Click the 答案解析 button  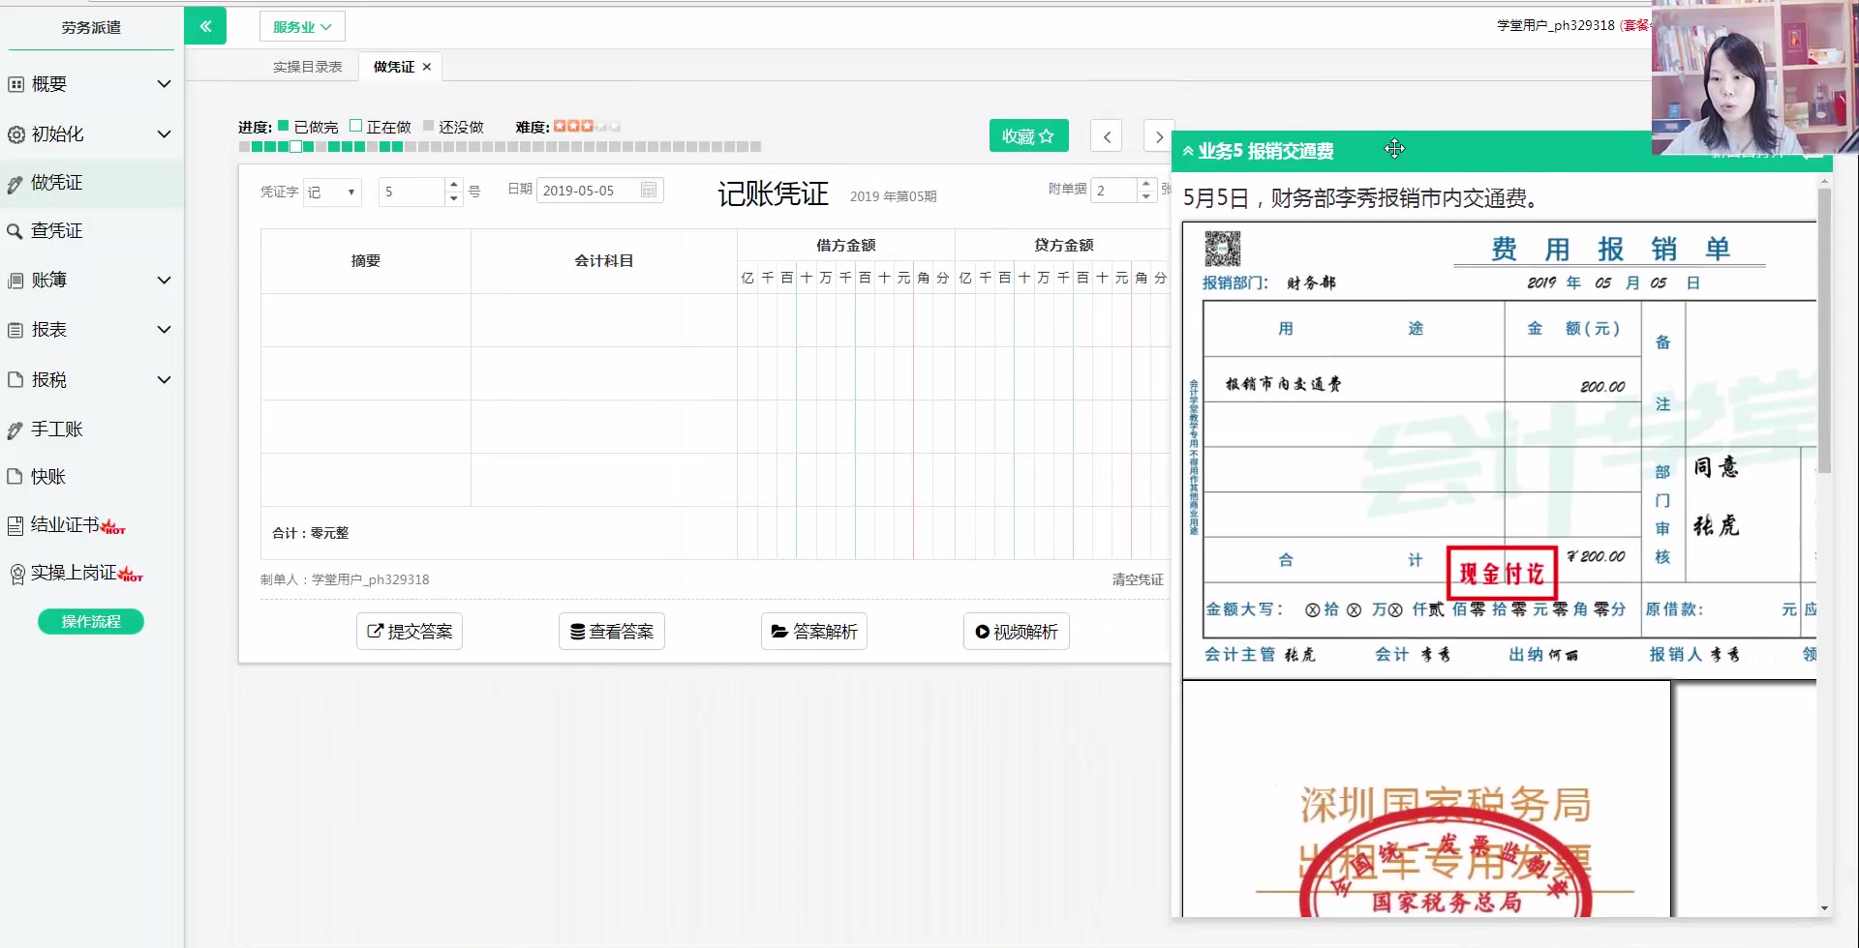[x=814, y=632]
